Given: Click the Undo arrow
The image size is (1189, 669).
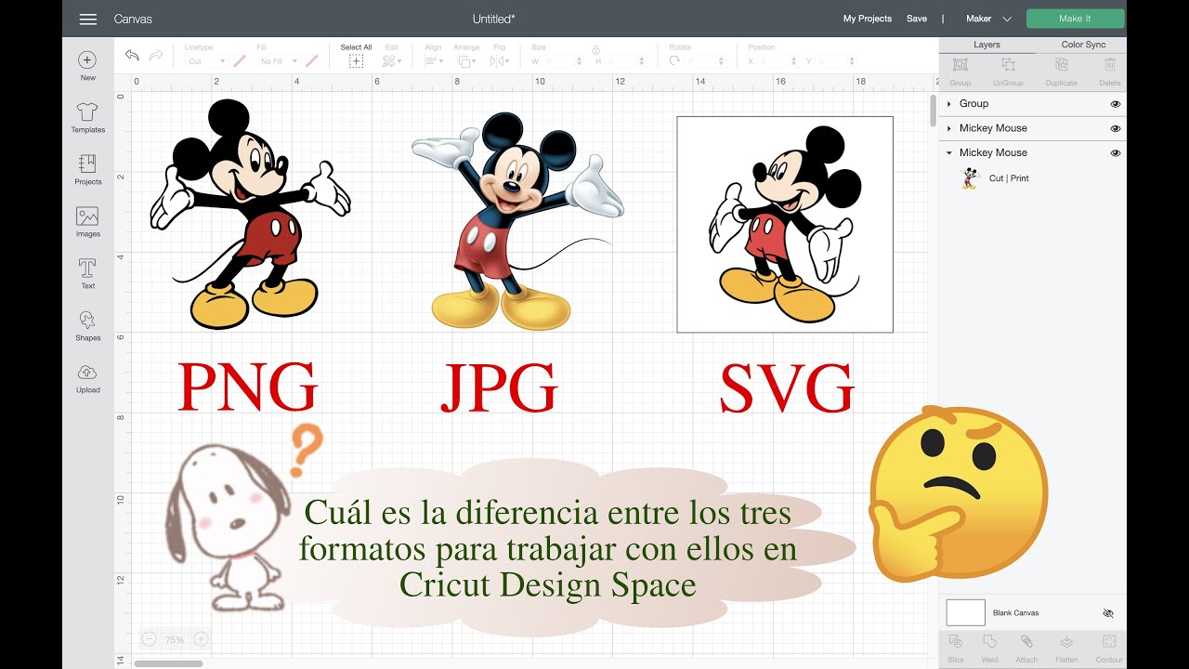Looking at the screenshot, I should (132, 56).
